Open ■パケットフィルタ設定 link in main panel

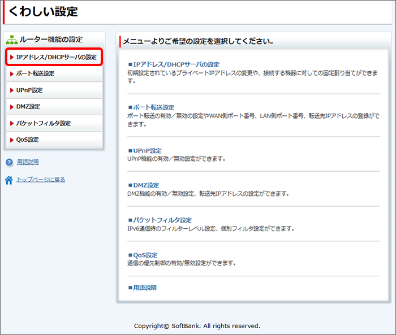pos(160,220)
